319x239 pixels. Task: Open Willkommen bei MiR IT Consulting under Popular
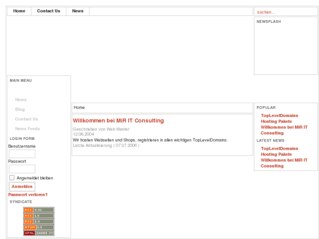pos(284,130)
